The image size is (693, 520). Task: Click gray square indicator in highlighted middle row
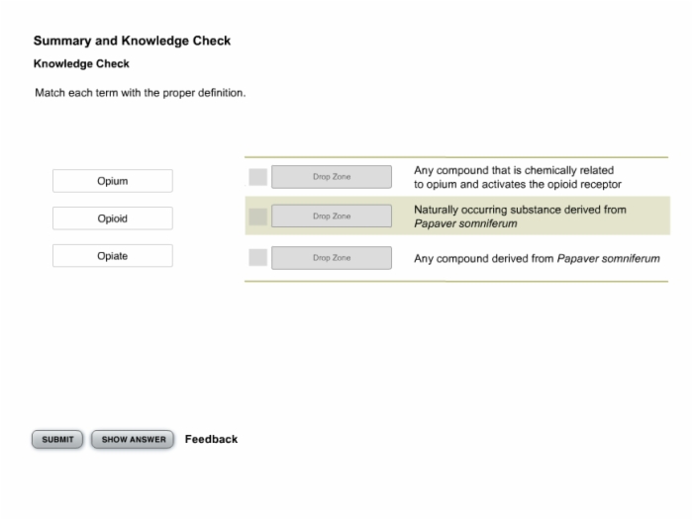[258, 217]
